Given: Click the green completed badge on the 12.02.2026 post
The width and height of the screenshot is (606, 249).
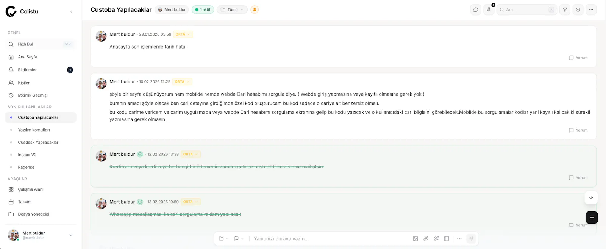Looking at the screenshot, I should click(x=140, y=154).
